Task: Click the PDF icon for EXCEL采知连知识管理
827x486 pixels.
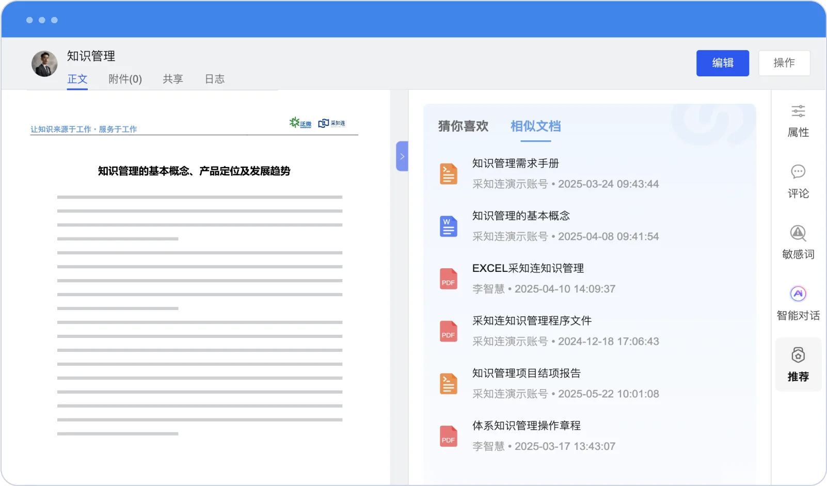Action: point(449,279)
